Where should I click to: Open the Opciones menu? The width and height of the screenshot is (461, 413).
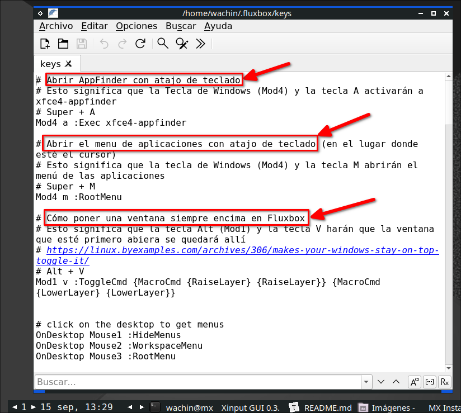coord(137,26)
